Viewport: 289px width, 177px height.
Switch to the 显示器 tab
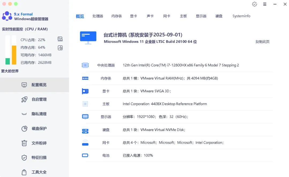[x=201, y=16]
